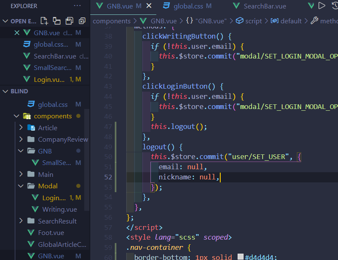Image resolution: width=338 pixels, height=260 pixels.
Task: Collapse the Open Editors section
Action: pyautogui.click(x=5, y=21)
